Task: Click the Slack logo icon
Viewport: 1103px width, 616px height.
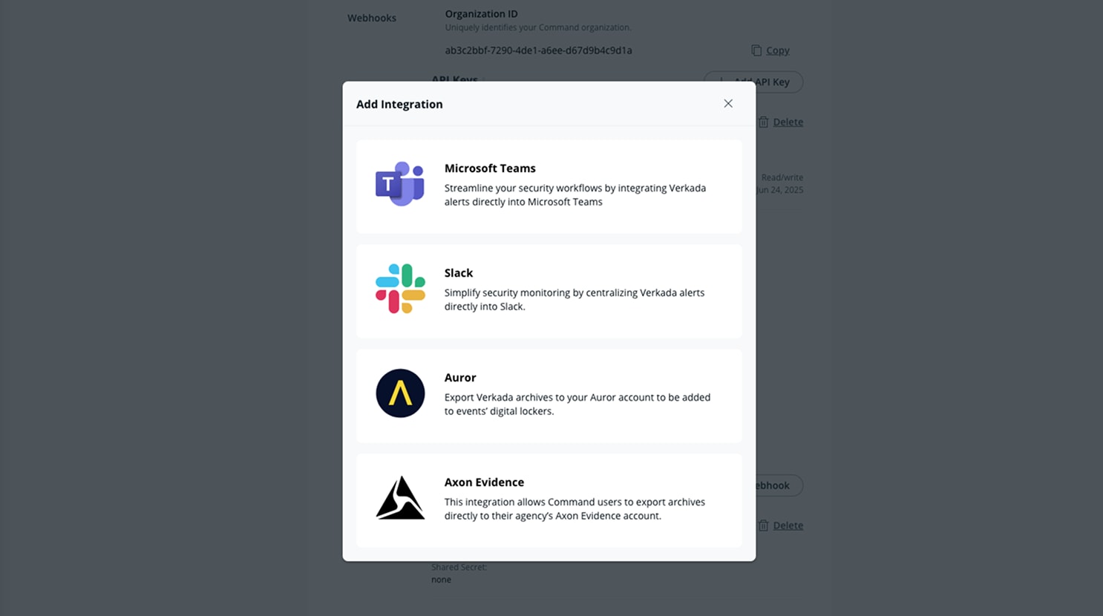Action: click(x=400, y=289)
